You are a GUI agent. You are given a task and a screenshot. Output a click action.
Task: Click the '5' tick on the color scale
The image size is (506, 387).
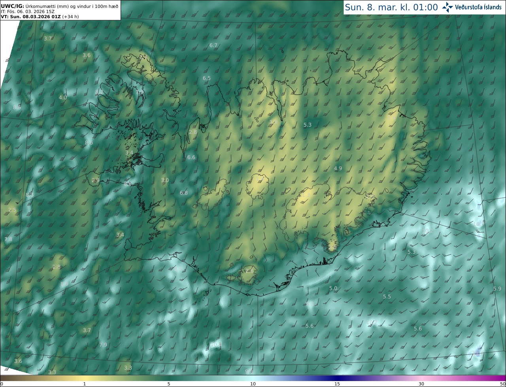[169, 384]
